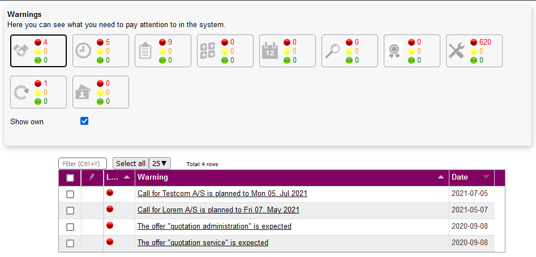This screenshot has width=536, height=257.
Task: Open the clock warnings category
Action: coord(101,51)
